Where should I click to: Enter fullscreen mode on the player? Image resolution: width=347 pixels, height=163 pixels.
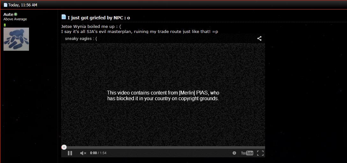coord(260,153)
